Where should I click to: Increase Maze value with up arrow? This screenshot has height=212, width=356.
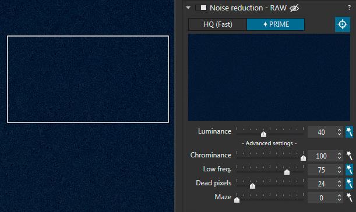pos(339,196)
